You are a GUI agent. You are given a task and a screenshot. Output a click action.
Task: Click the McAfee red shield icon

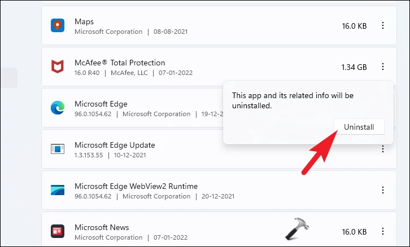point(58,67)
